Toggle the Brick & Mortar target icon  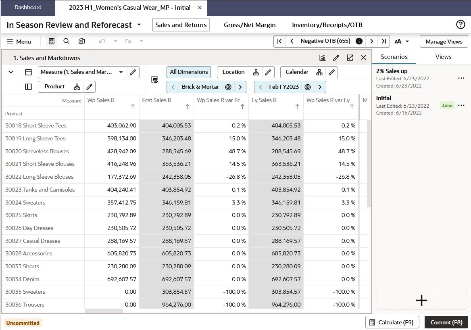pos(228,87)
